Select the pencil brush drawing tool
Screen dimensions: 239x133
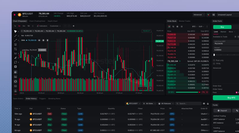pos(16,58)
